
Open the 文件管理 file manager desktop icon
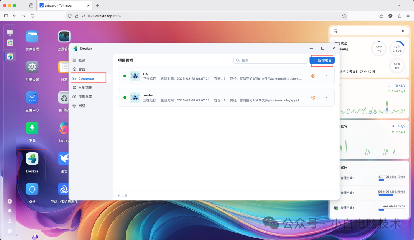coord(32,37)
